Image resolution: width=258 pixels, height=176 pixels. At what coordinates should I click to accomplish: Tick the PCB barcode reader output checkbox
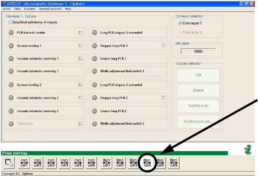80,33
